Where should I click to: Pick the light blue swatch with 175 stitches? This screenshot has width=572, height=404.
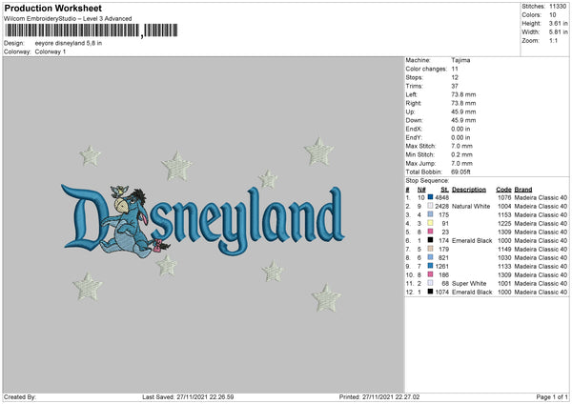coord(430,214)
